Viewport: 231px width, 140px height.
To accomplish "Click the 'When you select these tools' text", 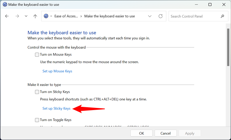I will pos(89,38).
